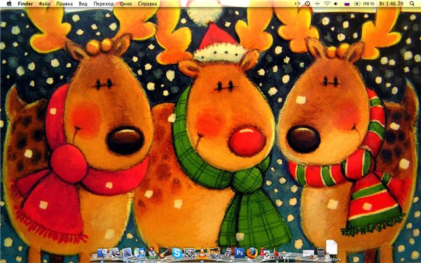Click the volume speaker icon
Viewport: 421px width, 263px height.
point(336,4)
